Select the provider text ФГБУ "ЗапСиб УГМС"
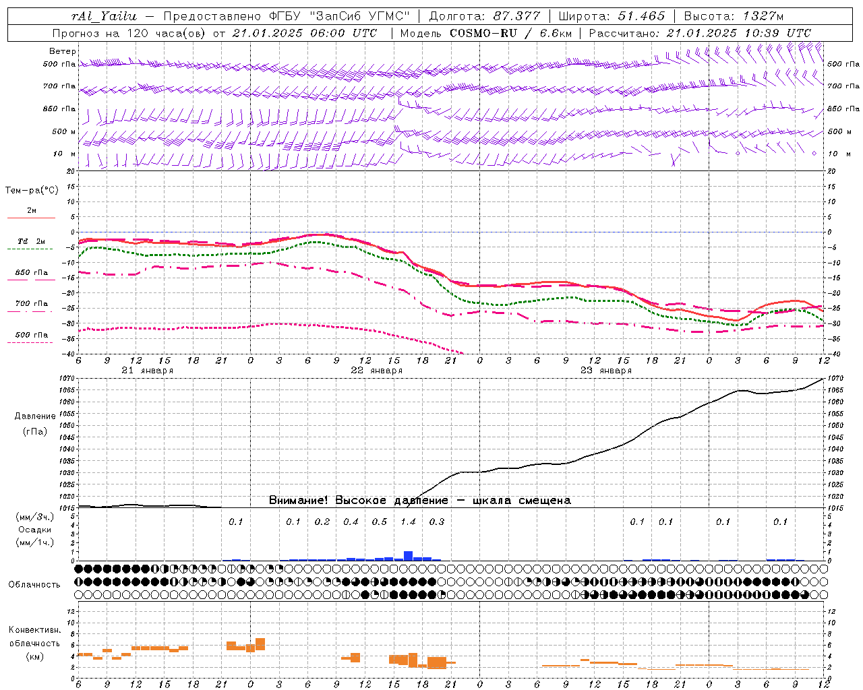Screen dimensions: 863x690 (338, 16)
